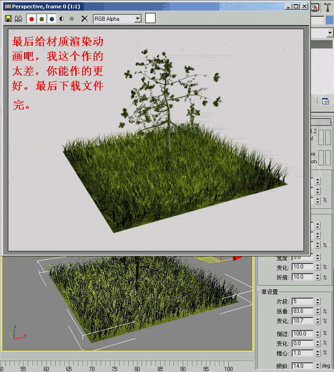Adjust the 低垂 spinner arrows

coord(318,311)
